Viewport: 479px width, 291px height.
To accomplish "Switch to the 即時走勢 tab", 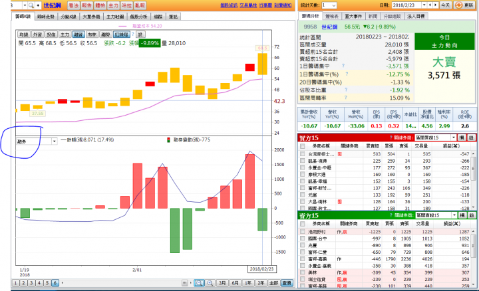I will click(46, 17).
